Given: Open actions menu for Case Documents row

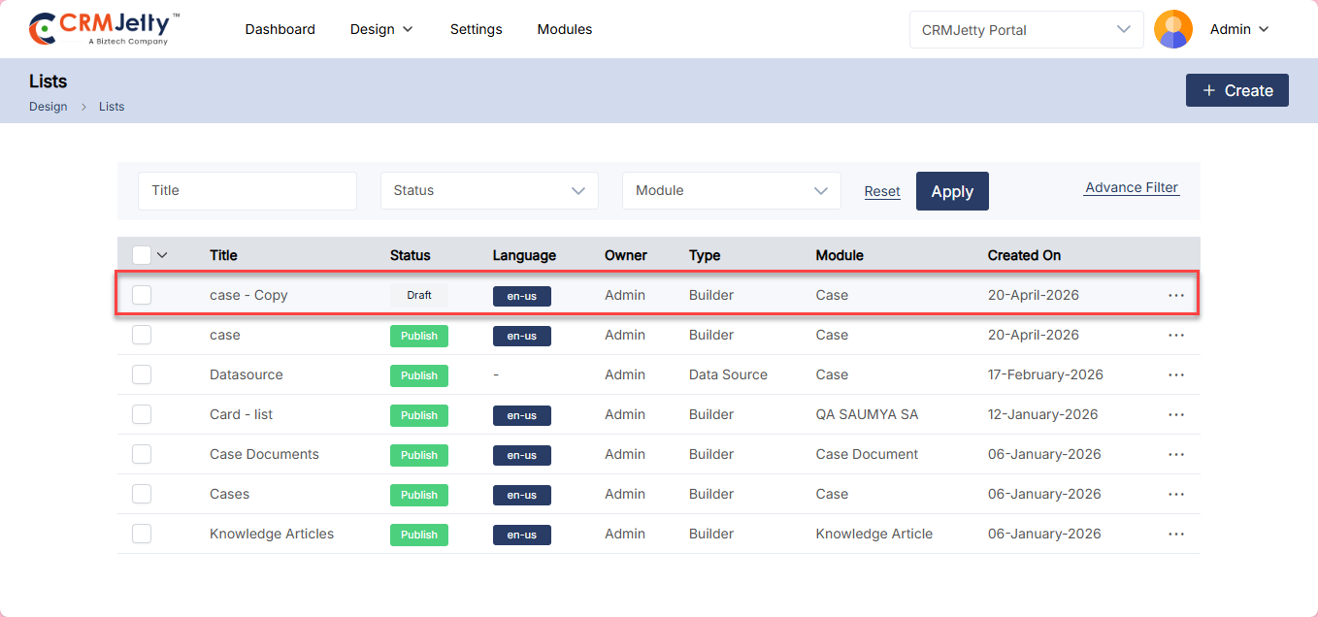Looking at the screenshot, I should click(1176, 454).
